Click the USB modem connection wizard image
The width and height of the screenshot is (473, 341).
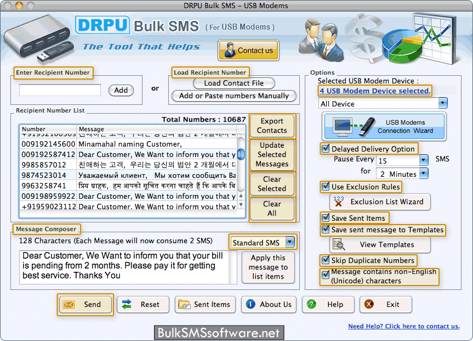[x=384, y=126]
